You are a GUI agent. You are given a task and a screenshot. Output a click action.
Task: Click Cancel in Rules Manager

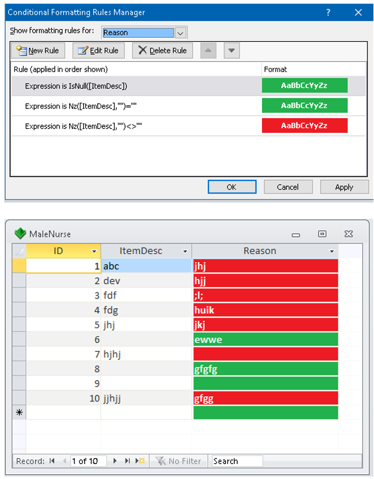click(x=288, y=187)
